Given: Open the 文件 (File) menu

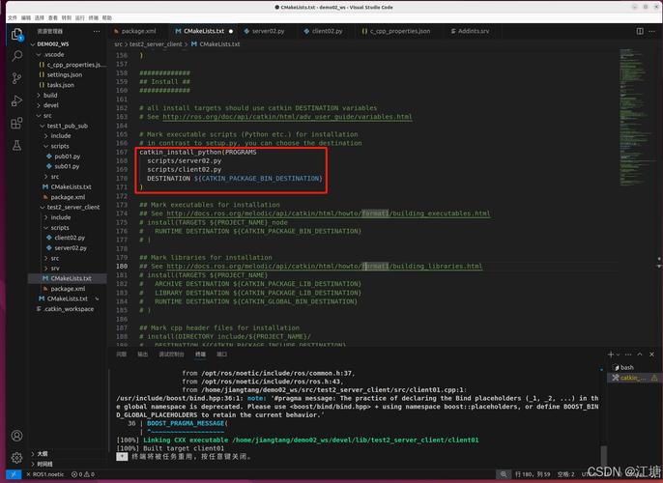Looking at the screenshot, I should pos(13,17).
